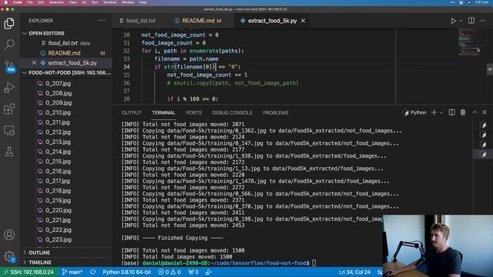Viewport: 493px width, 277px height.
Task: Switch to the TERMINAL panel tab
Action: tap(163, 113)
